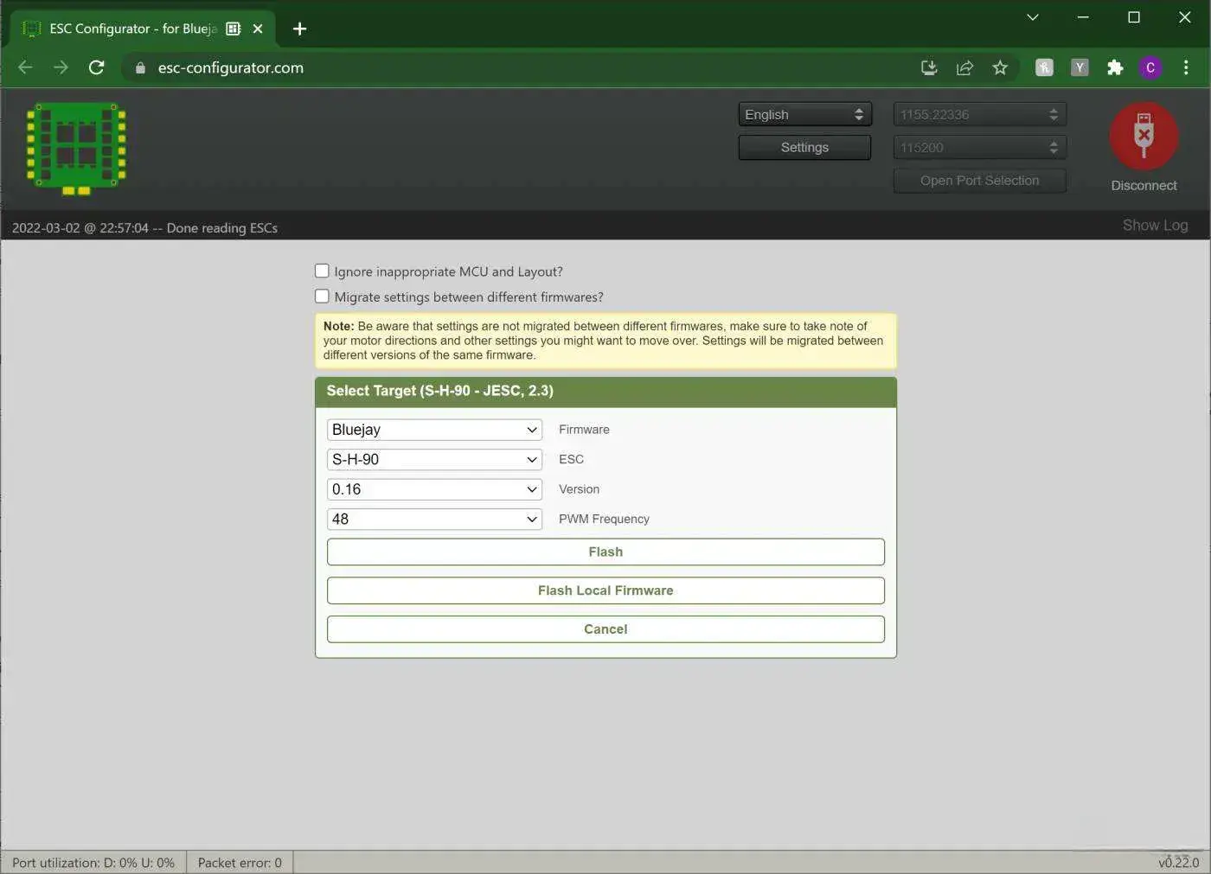The height and width of the screenshot is (874, 1211).
Task: Reload the page using the refresh icon
Action: [97, 67]
